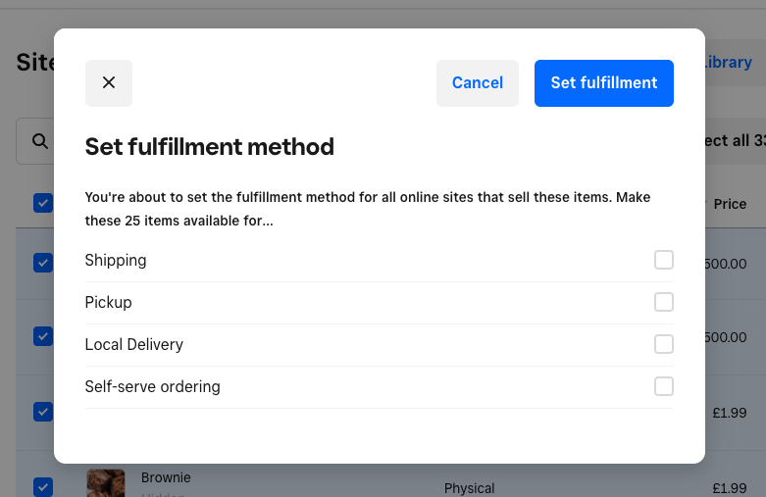The height and width of the screenshot is (497, 766).
Task: Click the Cancel button
Action: [x=478, y=83]
